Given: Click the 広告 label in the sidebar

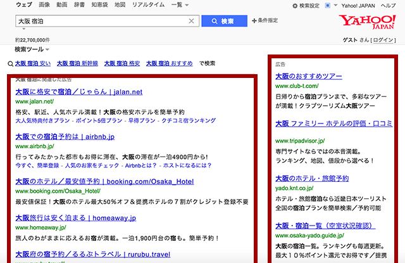Looking at the screenshot, I should point(280,65).
